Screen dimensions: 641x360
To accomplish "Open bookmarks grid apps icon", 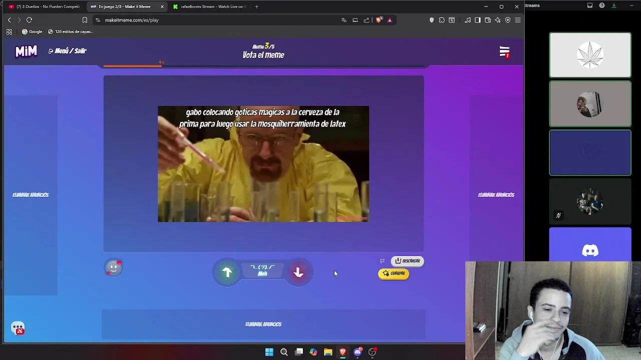I will [x=9, y=31].
